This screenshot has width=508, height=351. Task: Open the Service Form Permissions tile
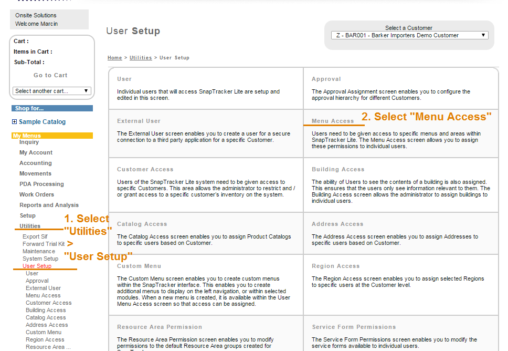pyautogui.click(x=354, y=327)
